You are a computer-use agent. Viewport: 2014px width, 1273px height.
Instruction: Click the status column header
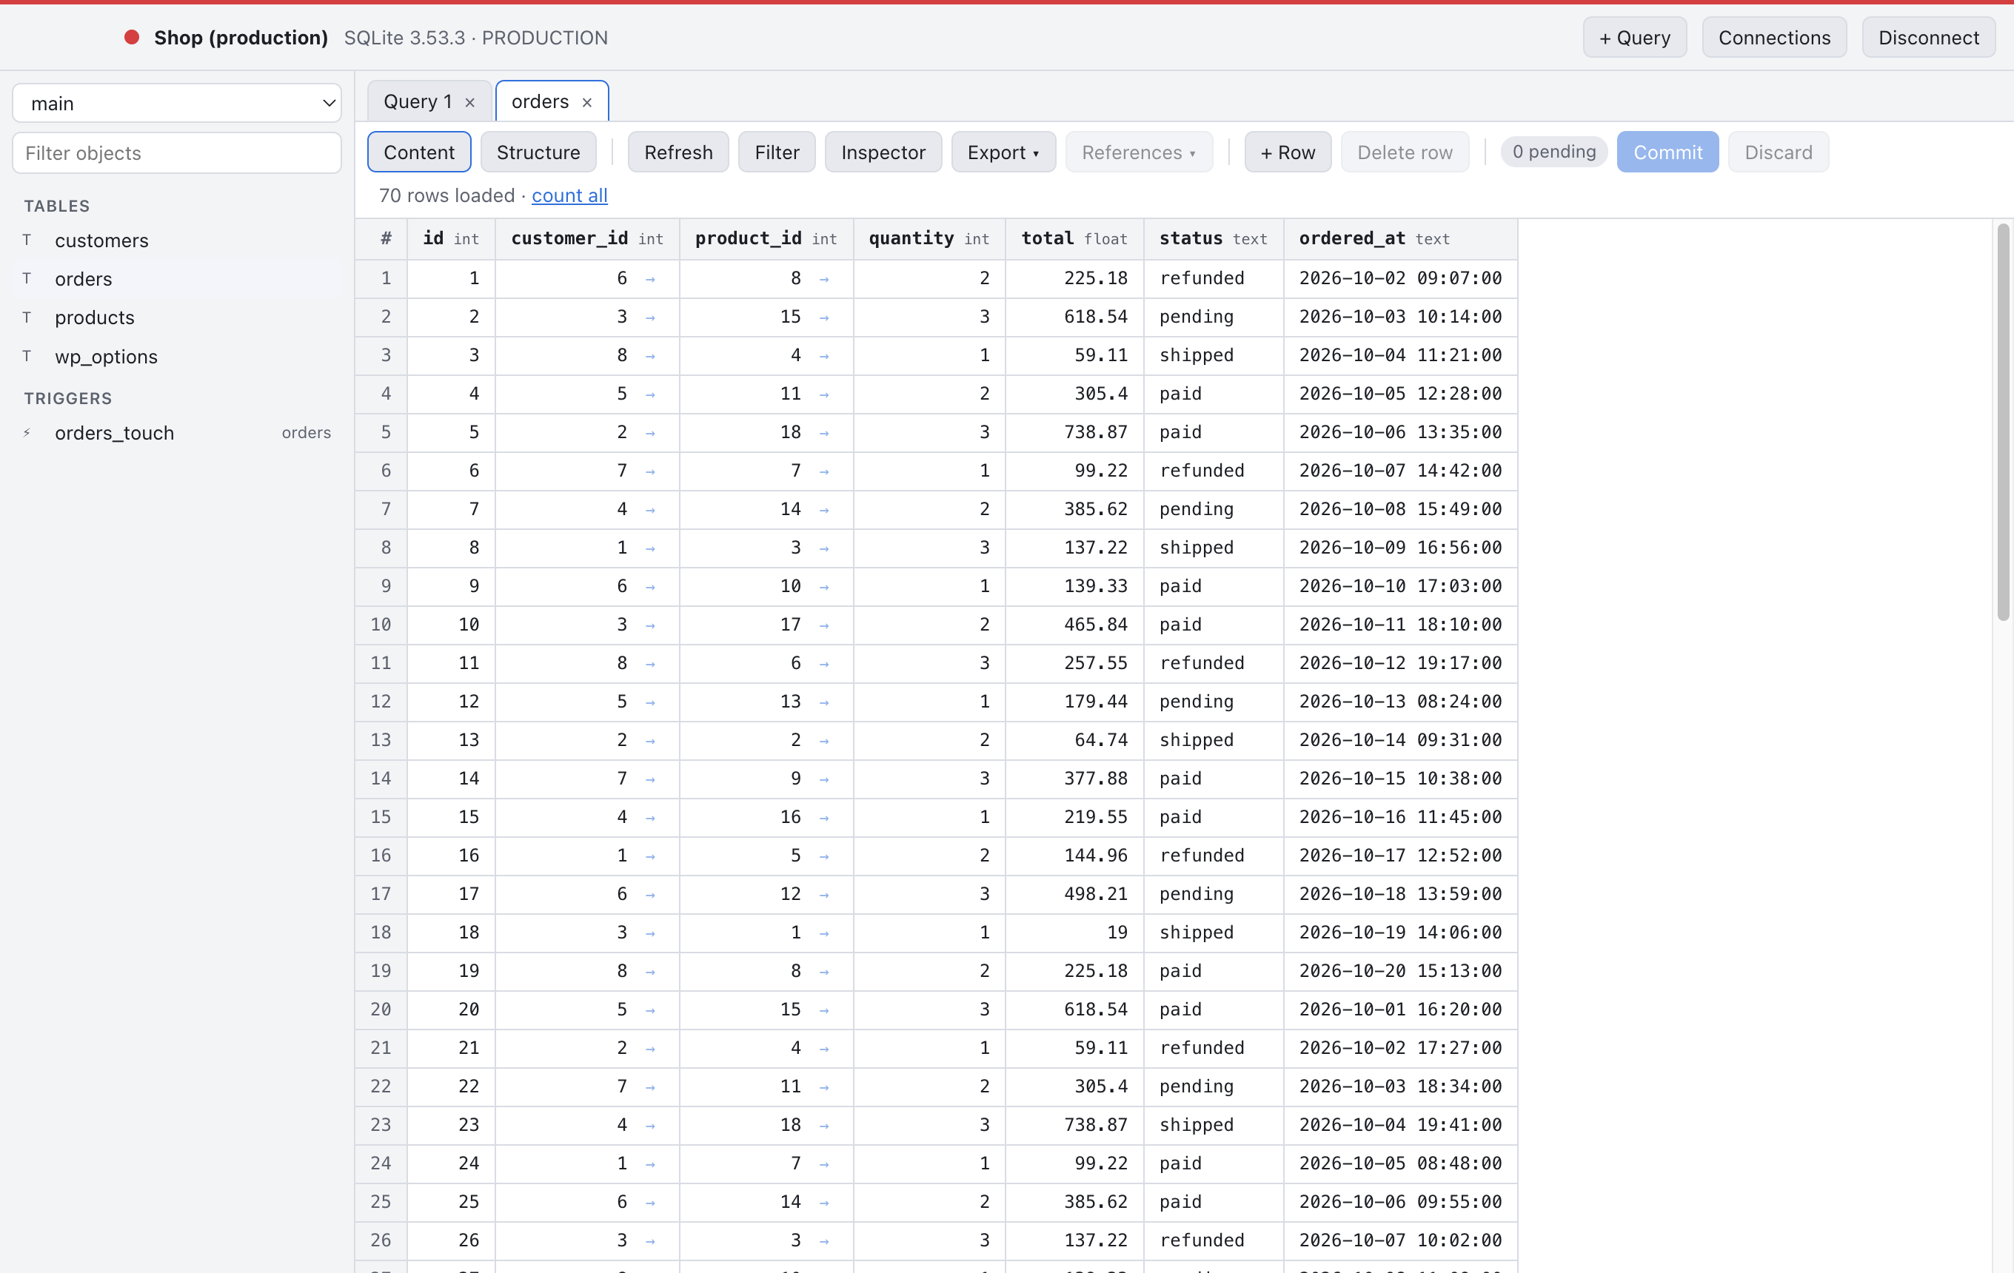[x=1213, y=239]
